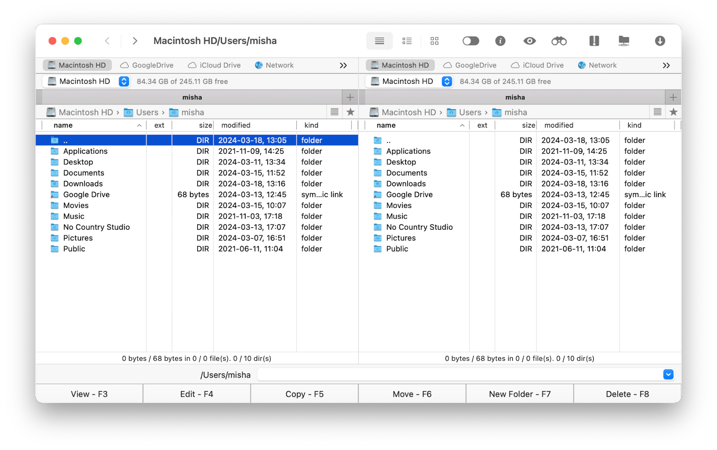
Task: Expand more drives chevron in the left panel
Action: click(x=343, y=65)
